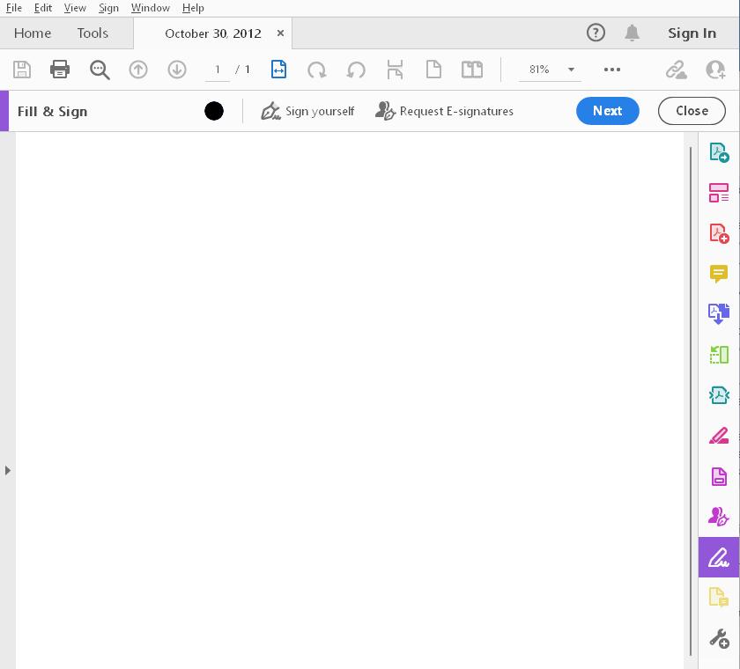This screenshot has width=740, height=669.
Task: Expand the left navigation pane arrow
Action: pyautogui.click(x=7, y=470)
